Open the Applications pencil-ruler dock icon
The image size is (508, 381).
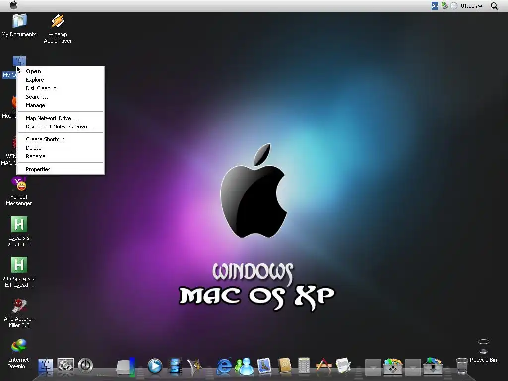[323, 366]
